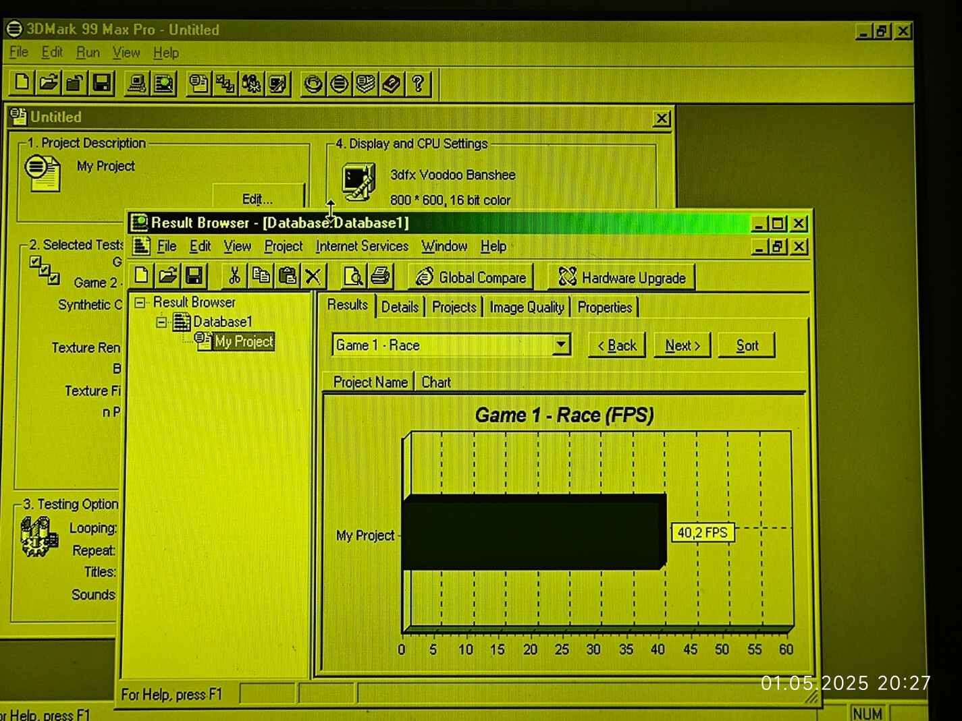Click the Global Compare button
Viewport: 962px width, 721px height.
(x=471, y=277)
